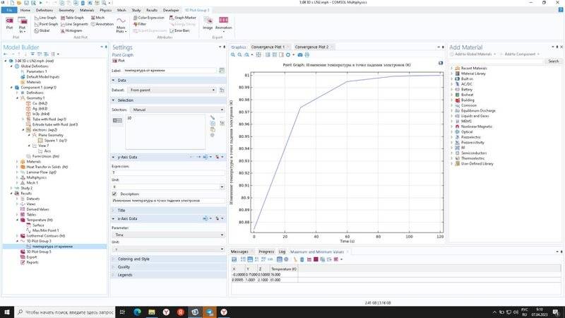Switch to the Convergence Plot 1 tab
Viewport: 565px width, 318px height.
[268, 47]
